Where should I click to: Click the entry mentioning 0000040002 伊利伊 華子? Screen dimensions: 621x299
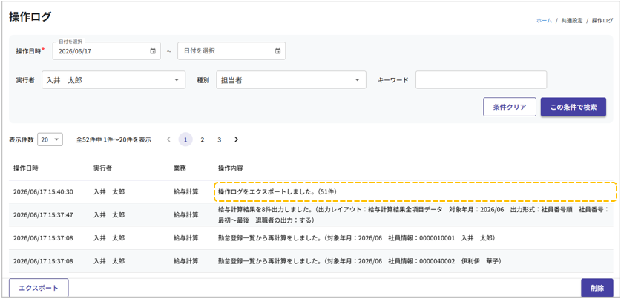tap(361, 261)
